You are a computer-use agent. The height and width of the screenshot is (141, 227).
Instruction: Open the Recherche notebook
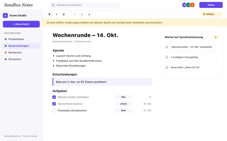[x=21, y=52]
